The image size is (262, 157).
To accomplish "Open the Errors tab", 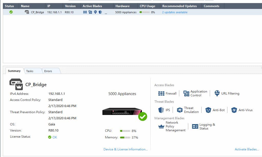I will [48, 71].
